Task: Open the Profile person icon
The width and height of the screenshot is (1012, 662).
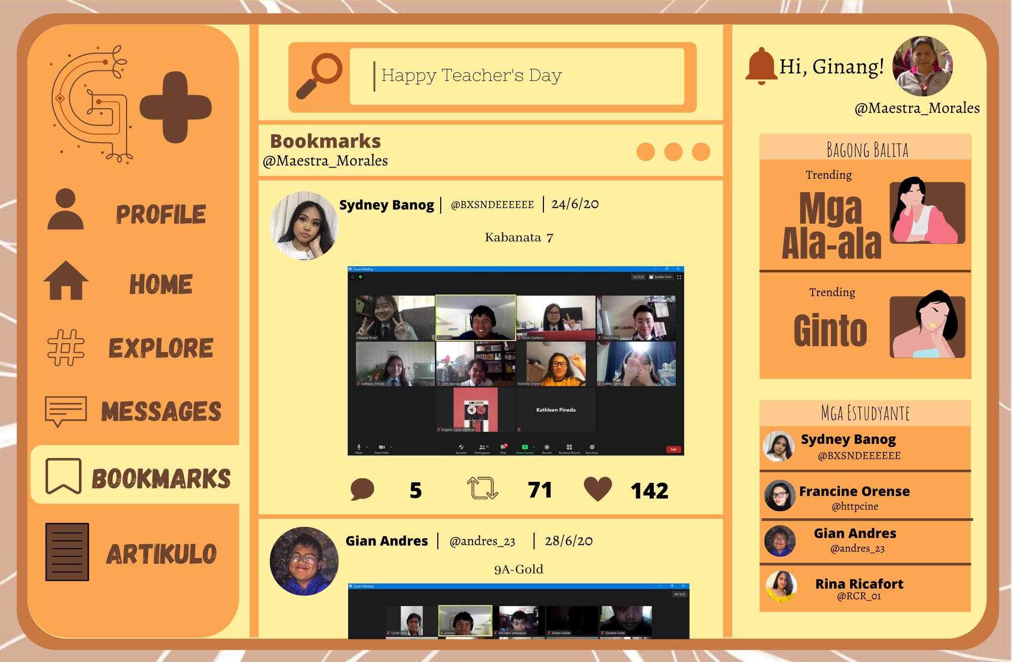Action: (65, 210)
